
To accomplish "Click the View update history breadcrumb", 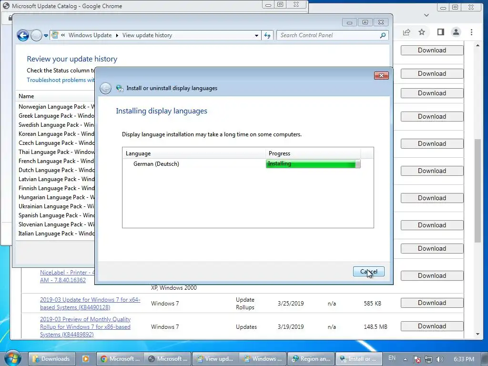I will (147, 35).
